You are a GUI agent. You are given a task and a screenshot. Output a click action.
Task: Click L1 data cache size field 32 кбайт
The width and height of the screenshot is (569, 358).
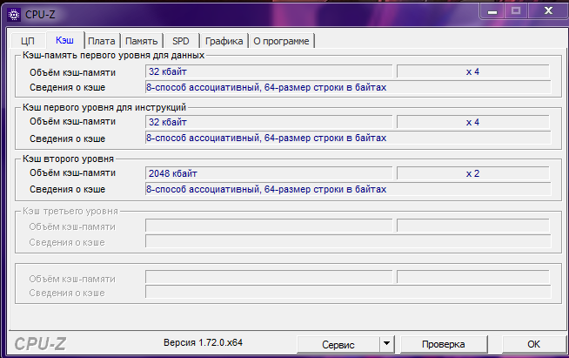pos(269,71)
